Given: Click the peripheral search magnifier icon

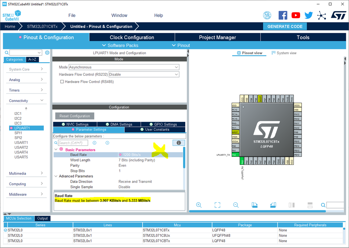Looking at the screenshot, I should coord(7,52).
